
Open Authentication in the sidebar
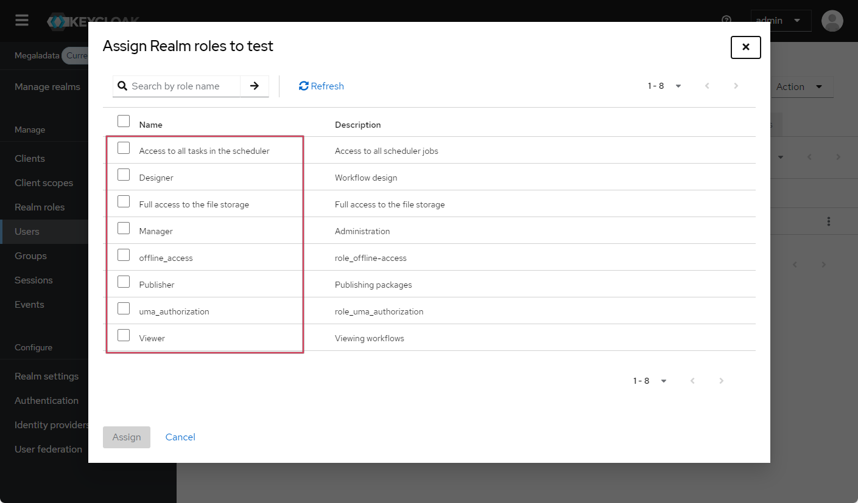click(x=46, y=400)
